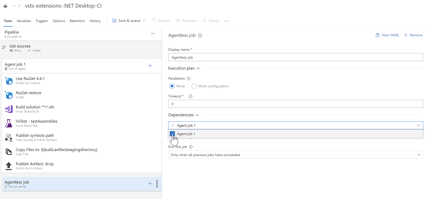Image resolution: width=427 pixels, height=199 pixels.
Task: Add a task to Agentless job
Action: [x=150, y=184]
